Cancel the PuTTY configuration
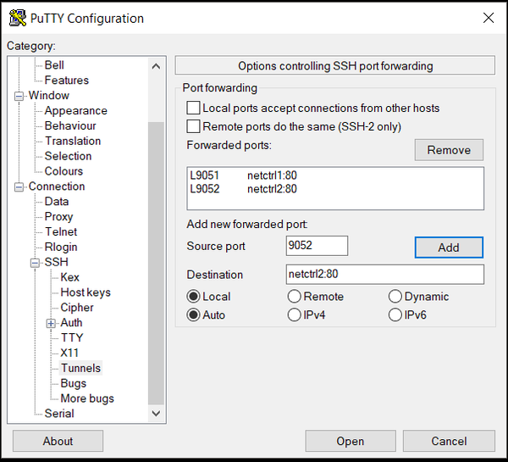The width and height of the screenshot is (508, 462). (x=449, y=441)
